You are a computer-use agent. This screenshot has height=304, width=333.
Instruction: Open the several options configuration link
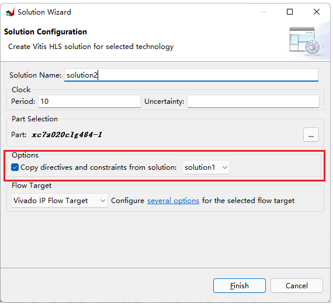tap(173, 201)
